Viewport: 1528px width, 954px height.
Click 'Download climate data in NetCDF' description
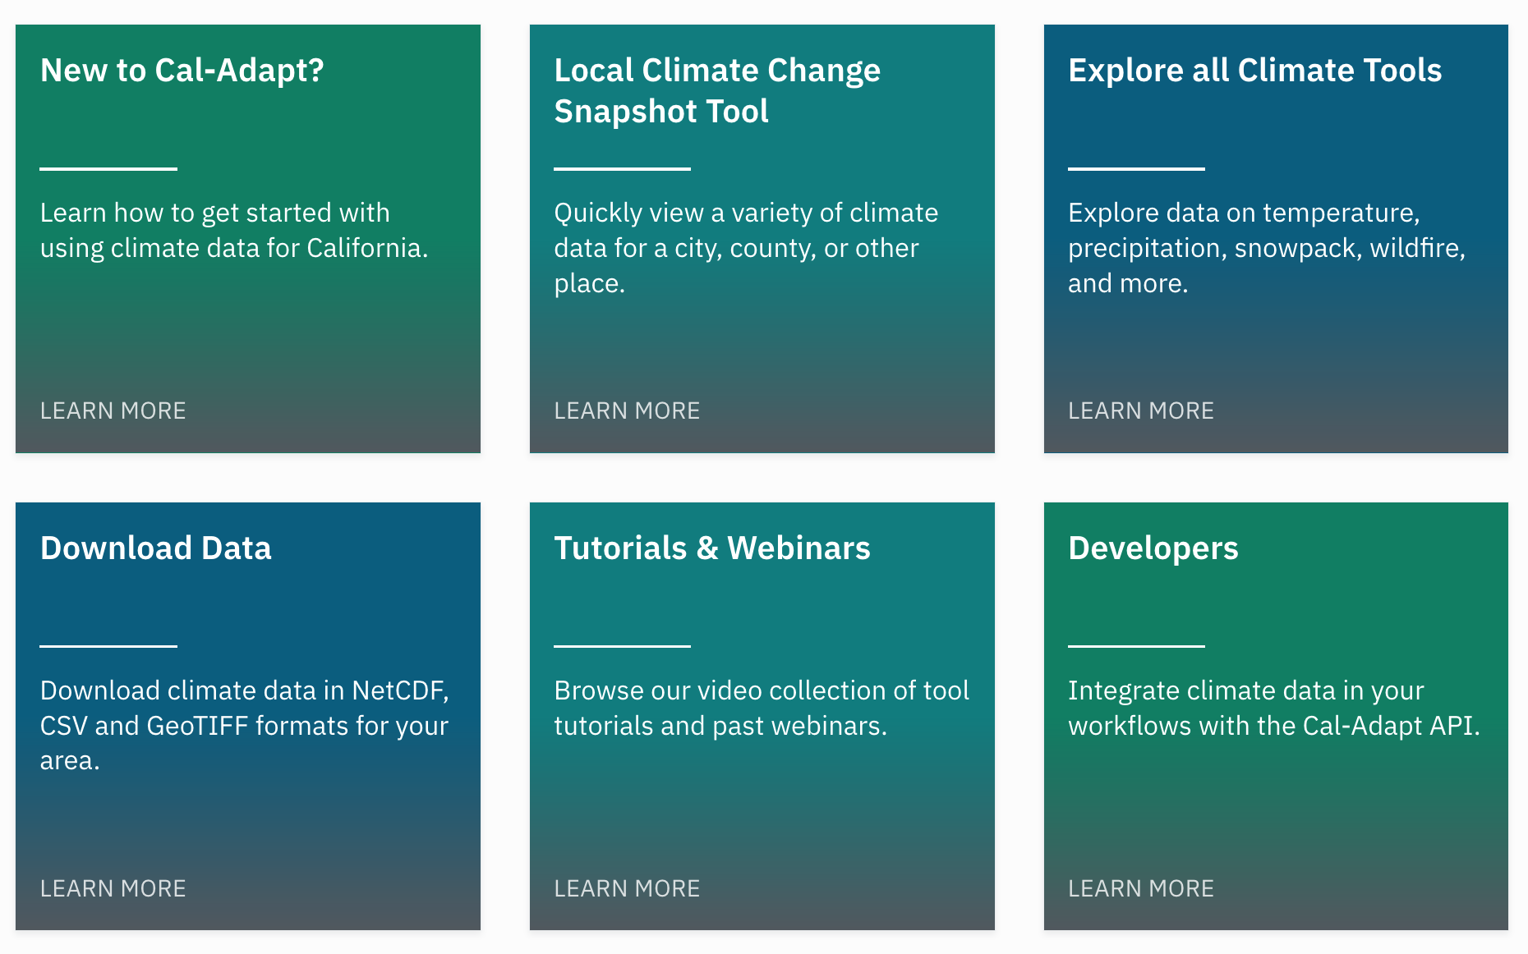coord(245,726)
